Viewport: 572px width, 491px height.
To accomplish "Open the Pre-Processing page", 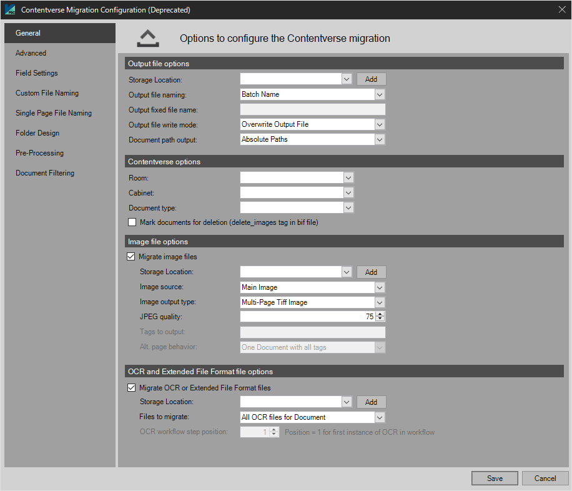I will pos(60,153).
